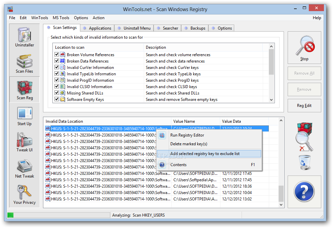Uncheck Broken Data References
Screen dimensions: 333x228
click(56, 61)
